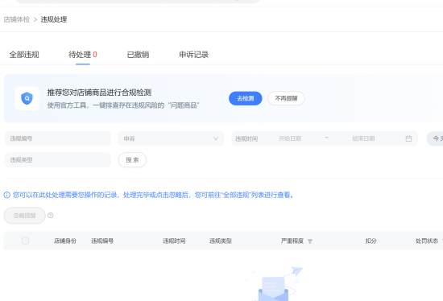Open the 开始日期 date picker

pos(290,138)
